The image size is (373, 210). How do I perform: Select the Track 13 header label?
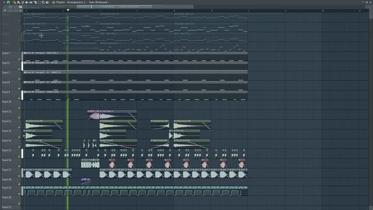point(6,131)
